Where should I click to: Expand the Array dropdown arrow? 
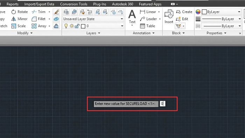pos(49,26)
